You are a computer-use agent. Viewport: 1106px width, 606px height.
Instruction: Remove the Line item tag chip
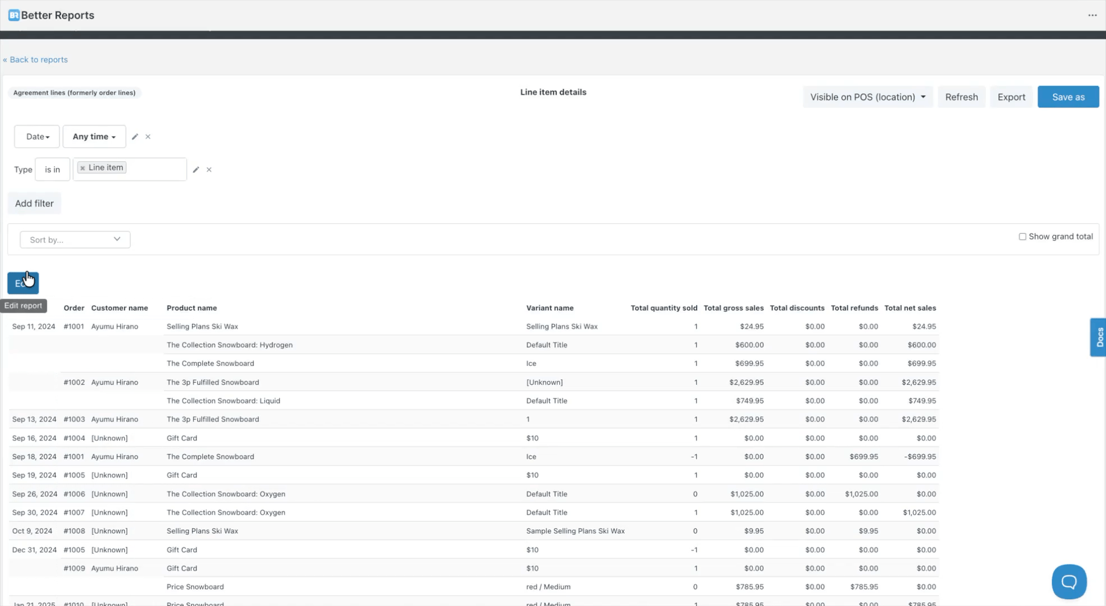click(83, 168)
